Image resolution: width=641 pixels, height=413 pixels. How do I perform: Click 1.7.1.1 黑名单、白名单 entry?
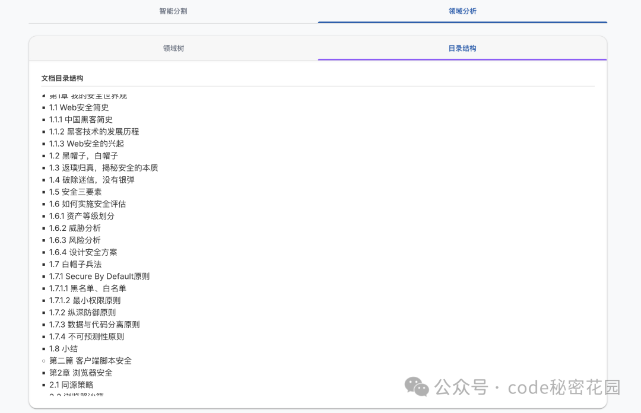click(x=88, y=288)
